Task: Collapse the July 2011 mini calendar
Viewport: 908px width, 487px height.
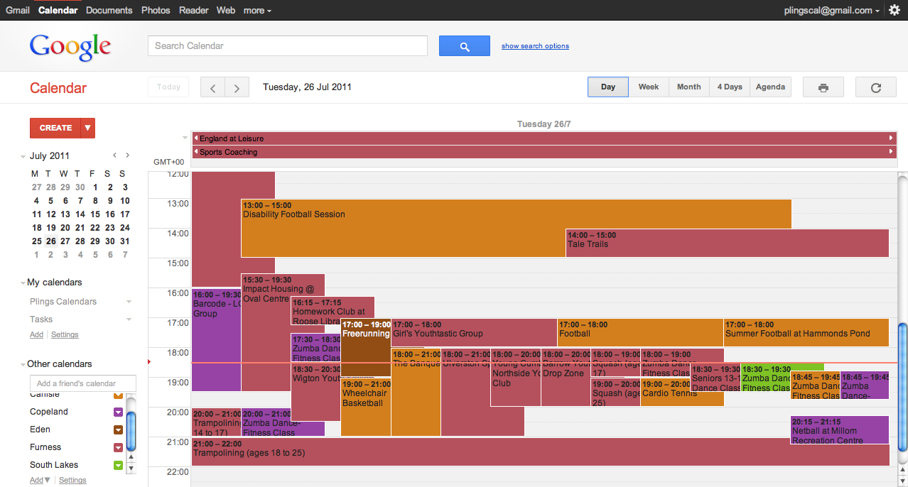Action: [23, 156]
